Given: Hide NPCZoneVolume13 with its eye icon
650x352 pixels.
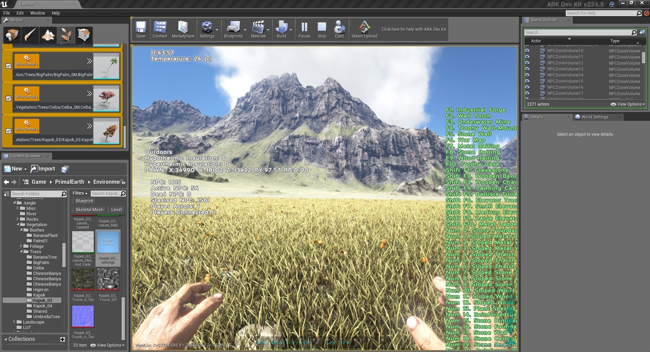Looking at the screenshot, I should (527, 69).
